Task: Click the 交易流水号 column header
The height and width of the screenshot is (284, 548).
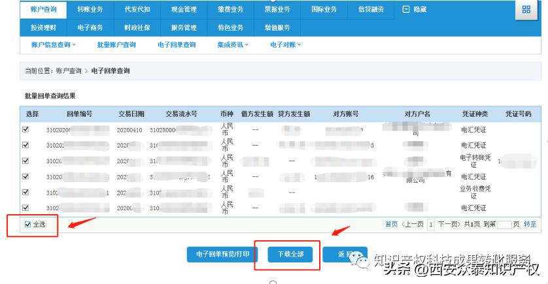Action: [181, 114]
